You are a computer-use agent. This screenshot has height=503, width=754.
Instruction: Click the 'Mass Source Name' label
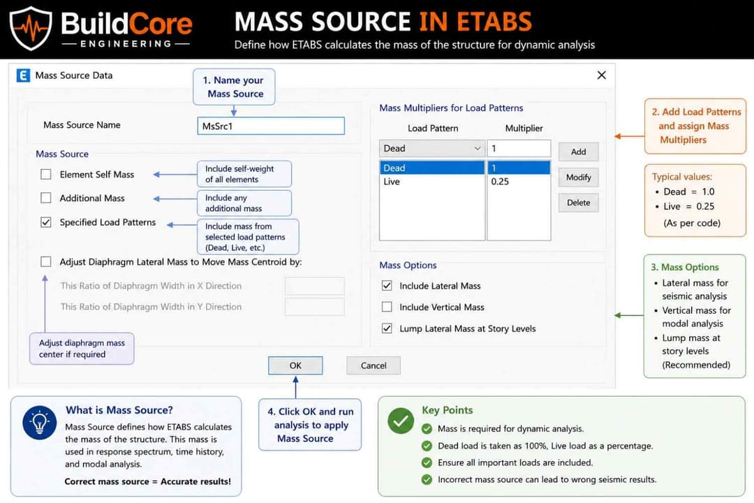tap(82, 124)
